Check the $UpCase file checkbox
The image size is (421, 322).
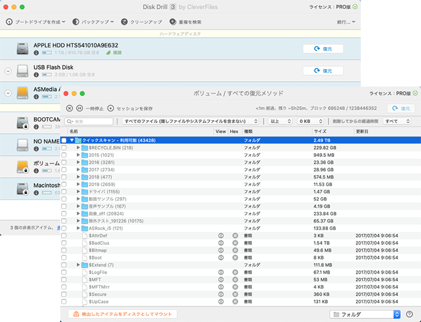pyautogui.click(x=64, y=302)
